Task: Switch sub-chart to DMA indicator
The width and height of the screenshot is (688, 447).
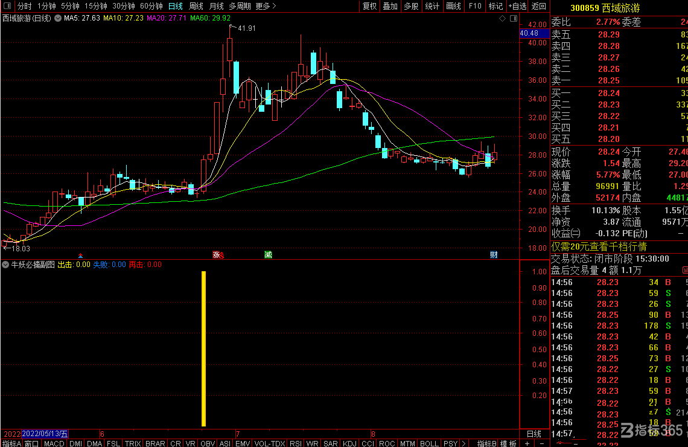Action: (94, 443)
